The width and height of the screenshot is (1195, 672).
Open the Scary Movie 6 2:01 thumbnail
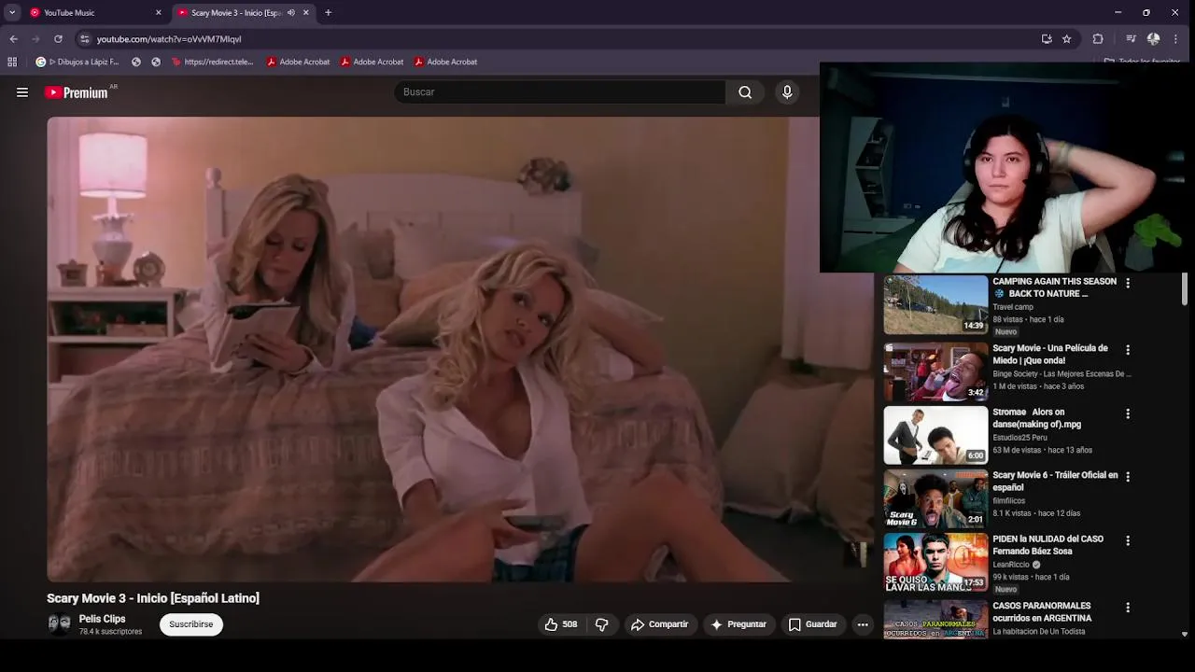[935, 498]
